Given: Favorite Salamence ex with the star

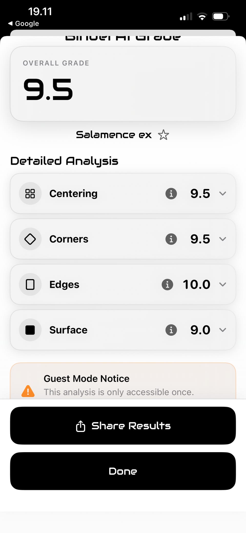Looking at the screenshot, I should [163, 135].
